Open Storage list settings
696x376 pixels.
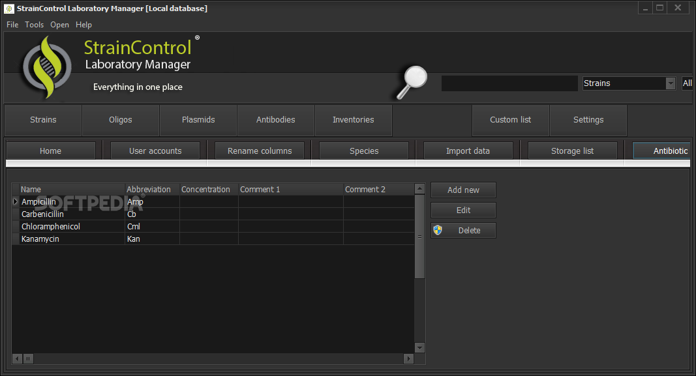click(x=572, y=151)
